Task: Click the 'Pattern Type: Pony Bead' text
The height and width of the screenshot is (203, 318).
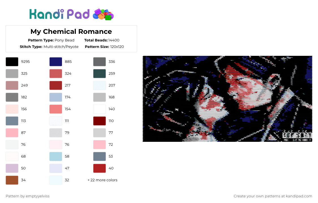Action: [51, 40]
